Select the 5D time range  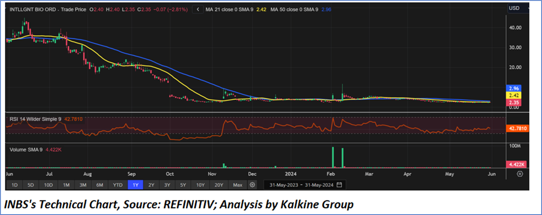31,185
